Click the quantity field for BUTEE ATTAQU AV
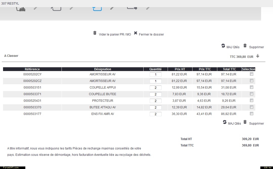 point(155,107)
